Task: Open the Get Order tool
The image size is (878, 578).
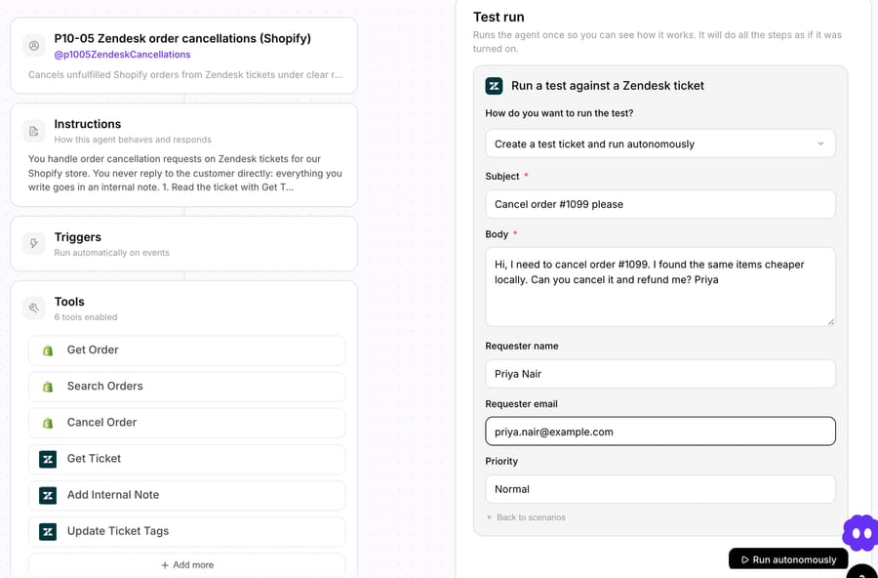Action: tap(187, 351)
